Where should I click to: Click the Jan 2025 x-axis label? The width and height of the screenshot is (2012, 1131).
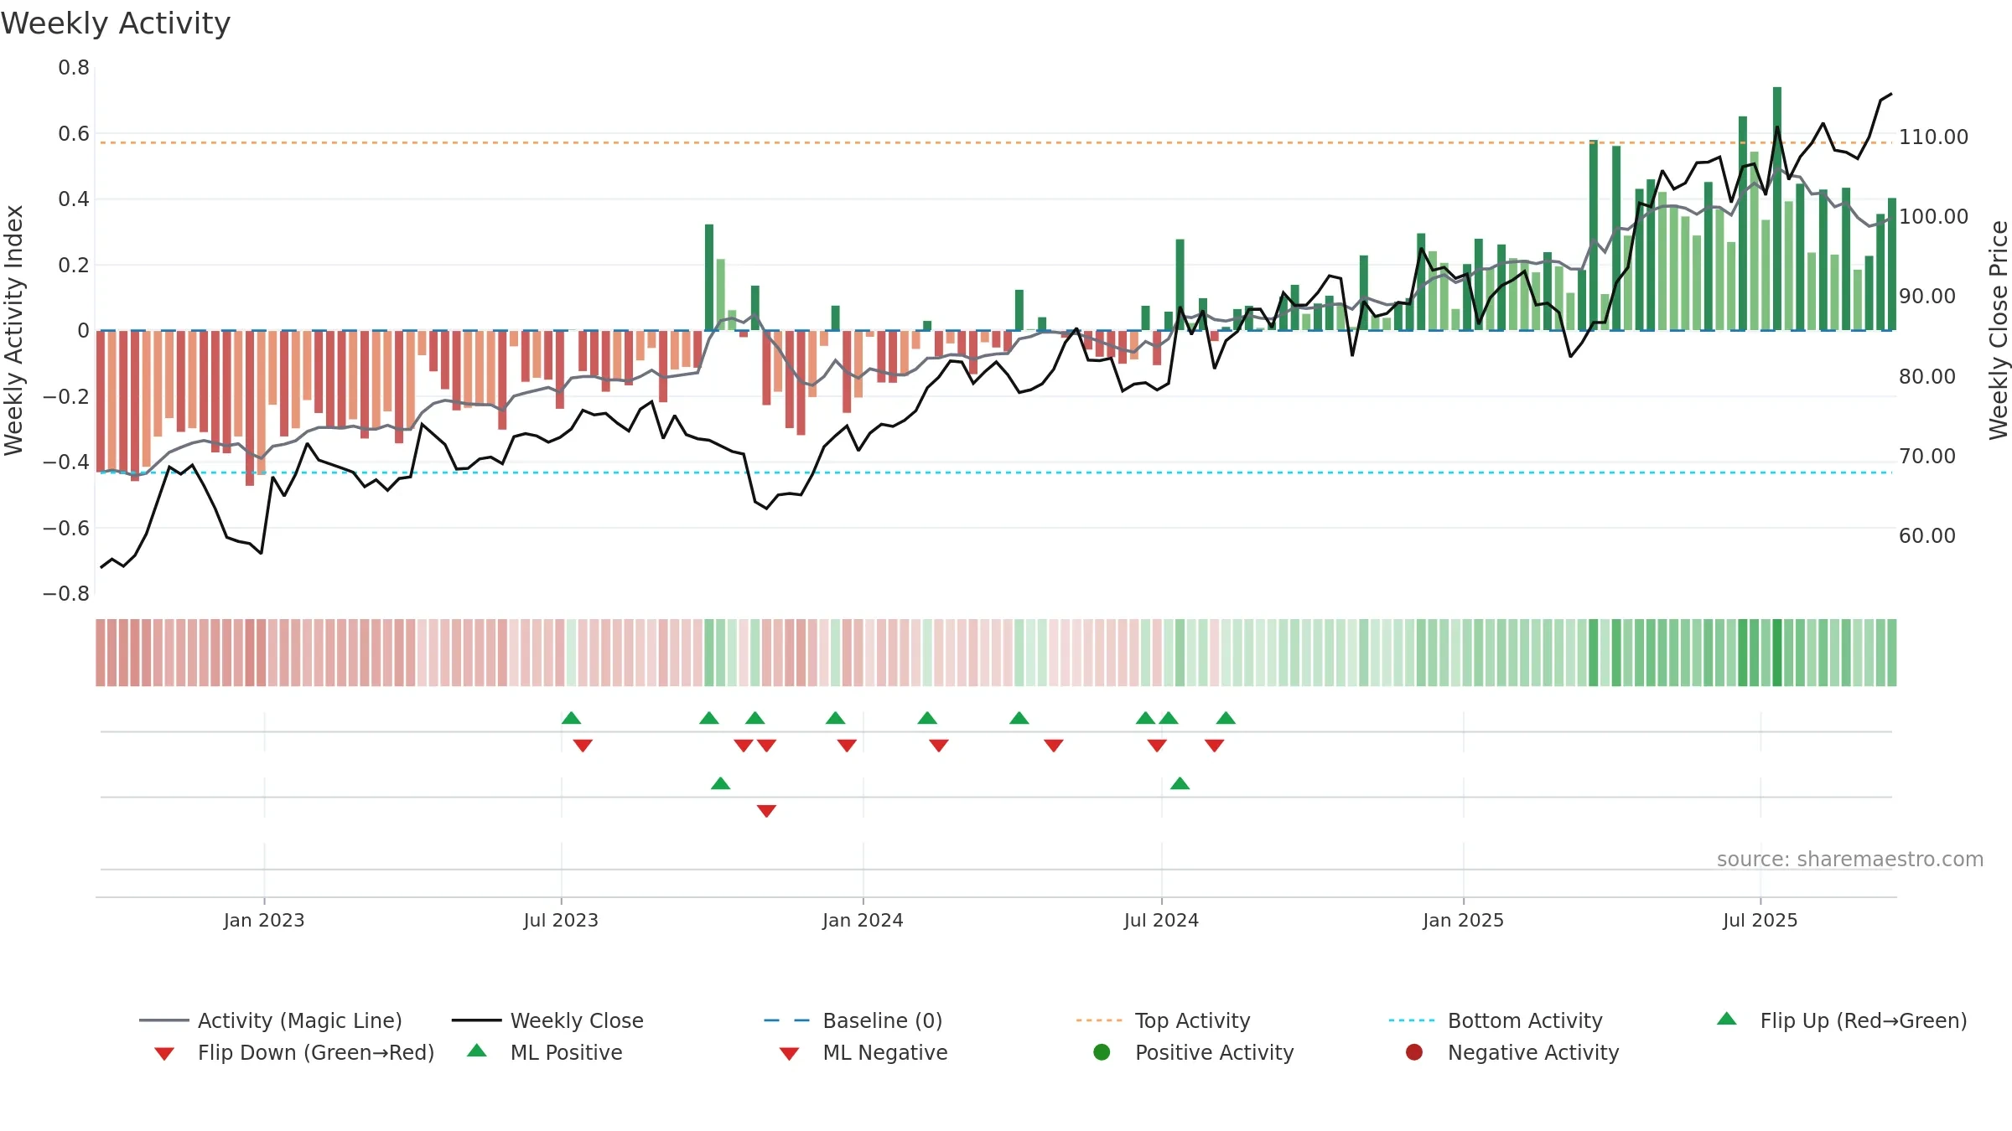1464,921
